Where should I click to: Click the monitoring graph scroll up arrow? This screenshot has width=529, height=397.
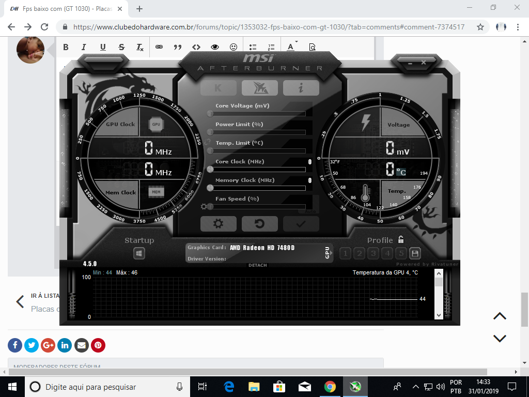coord(439,273)
